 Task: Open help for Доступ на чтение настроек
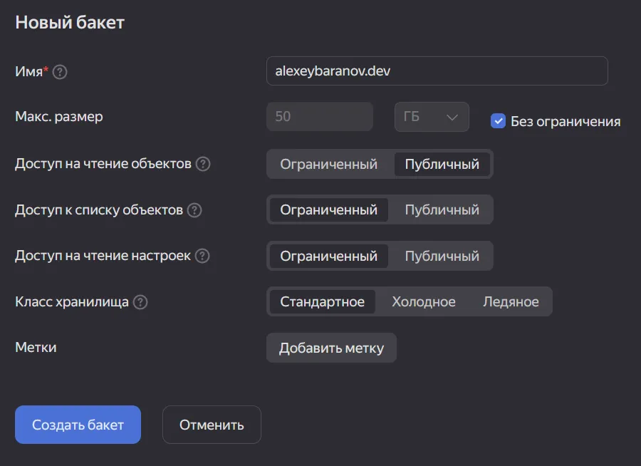tap(202, 255)
